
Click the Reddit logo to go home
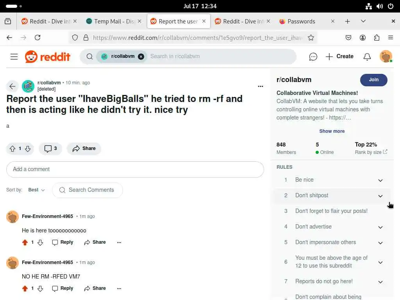pos(47,57)
